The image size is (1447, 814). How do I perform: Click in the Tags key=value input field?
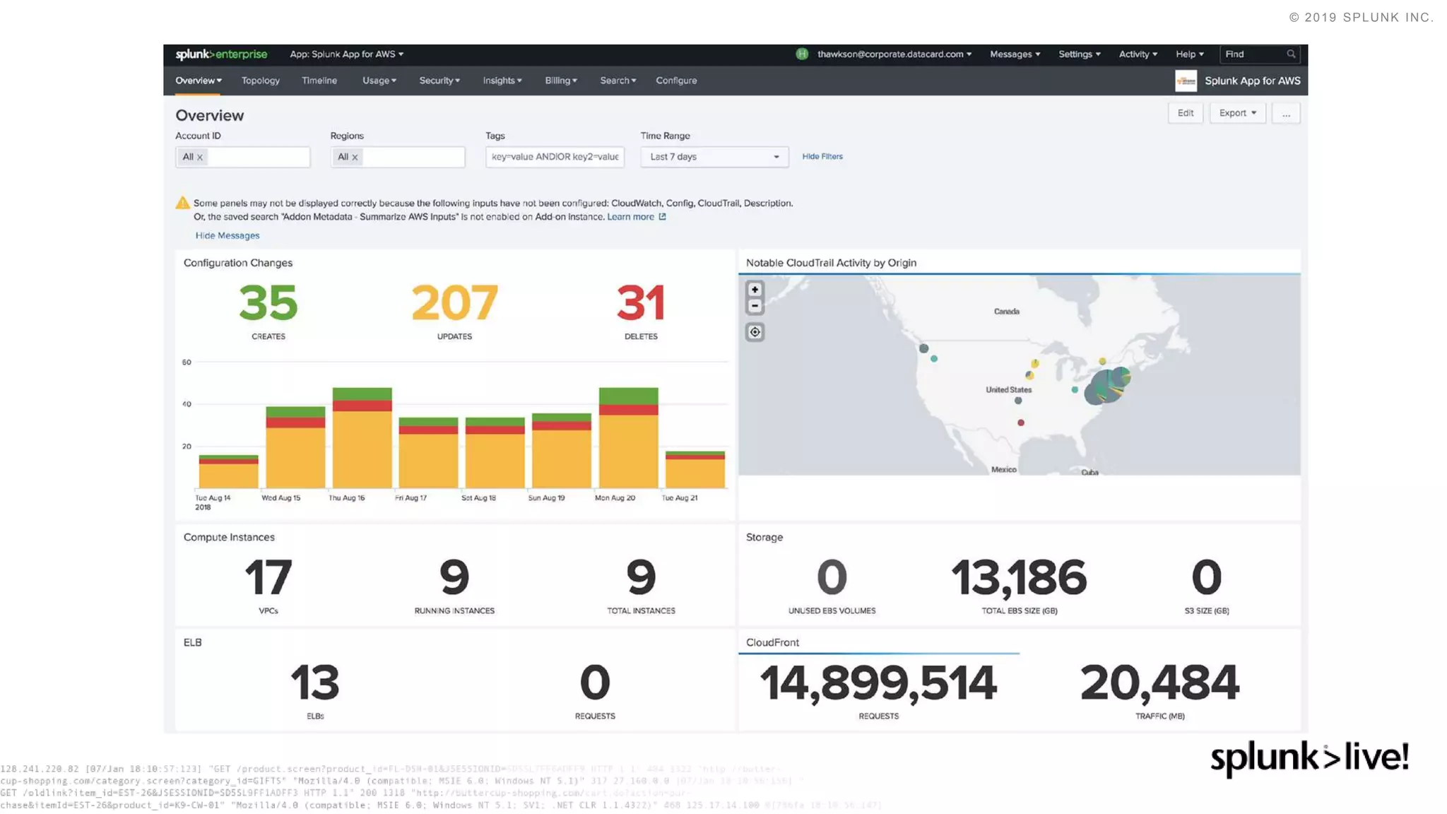tap(555, 157)
